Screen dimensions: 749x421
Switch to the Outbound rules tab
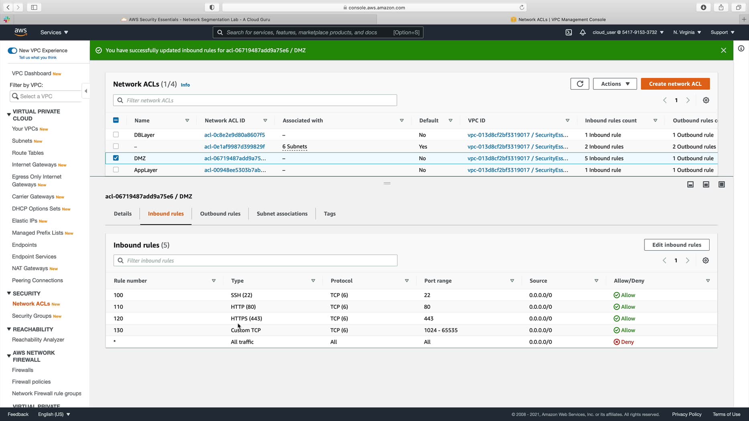(220, 214)
